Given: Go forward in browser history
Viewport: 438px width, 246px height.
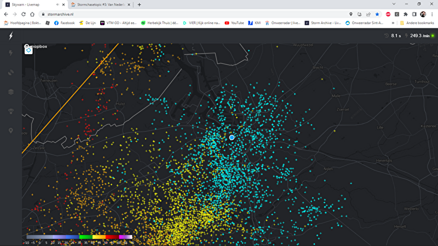Looking at the screenshot, I should coord(15,14).
